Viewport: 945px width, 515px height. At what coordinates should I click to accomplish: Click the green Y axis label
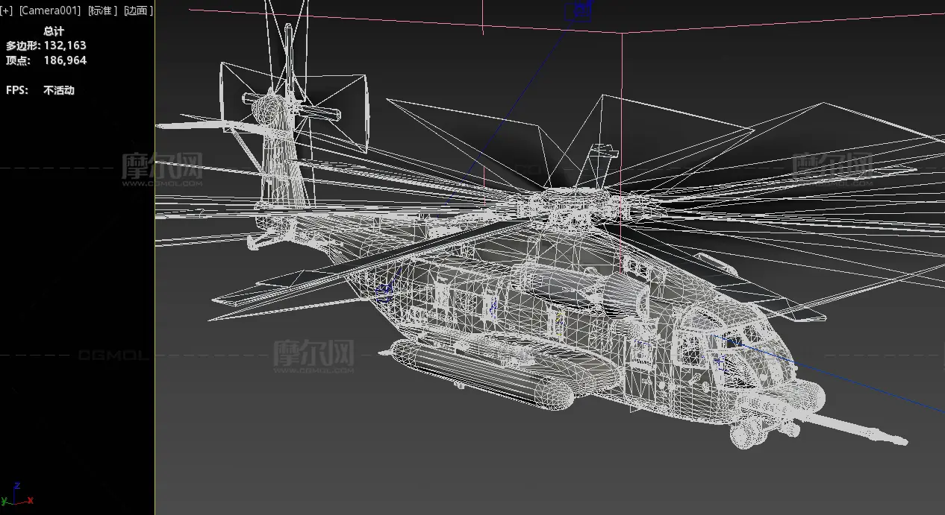pos(4,501)
